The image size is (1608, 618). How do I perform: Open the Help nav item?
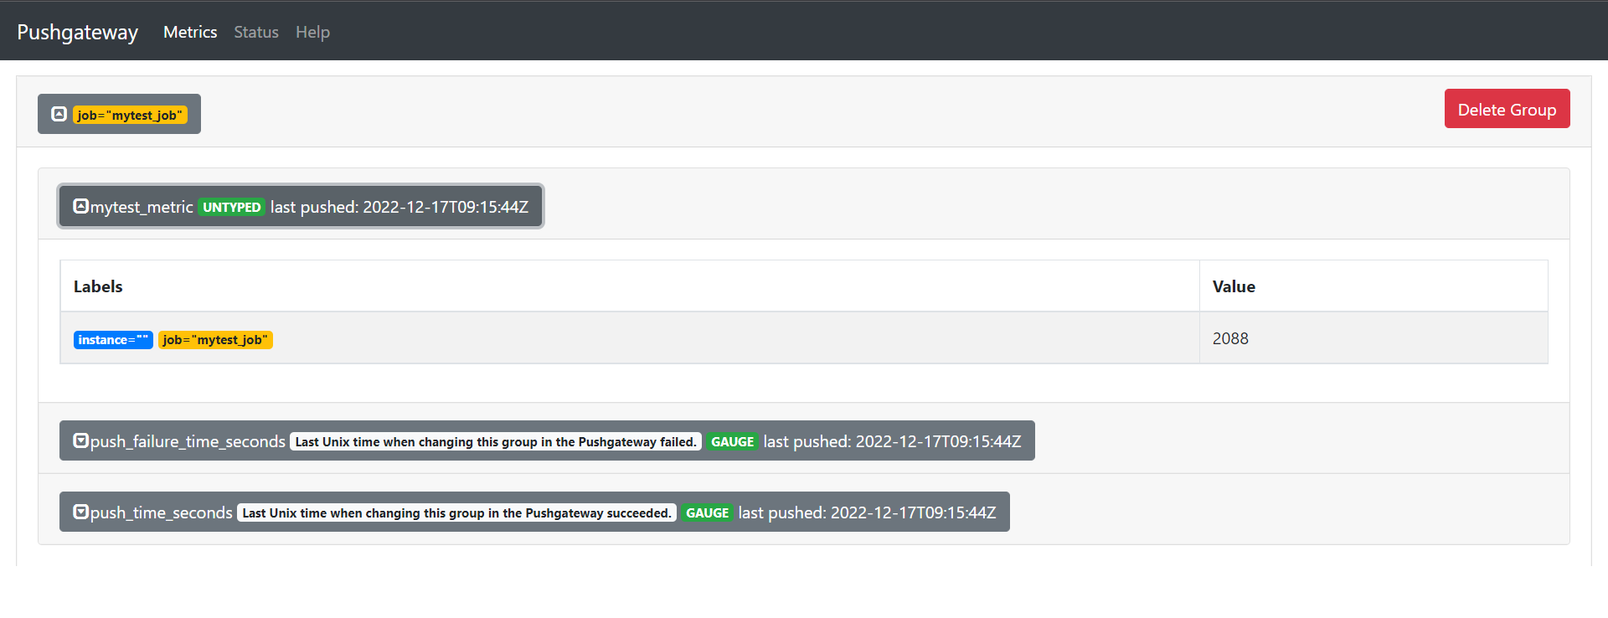coord(312,32)
